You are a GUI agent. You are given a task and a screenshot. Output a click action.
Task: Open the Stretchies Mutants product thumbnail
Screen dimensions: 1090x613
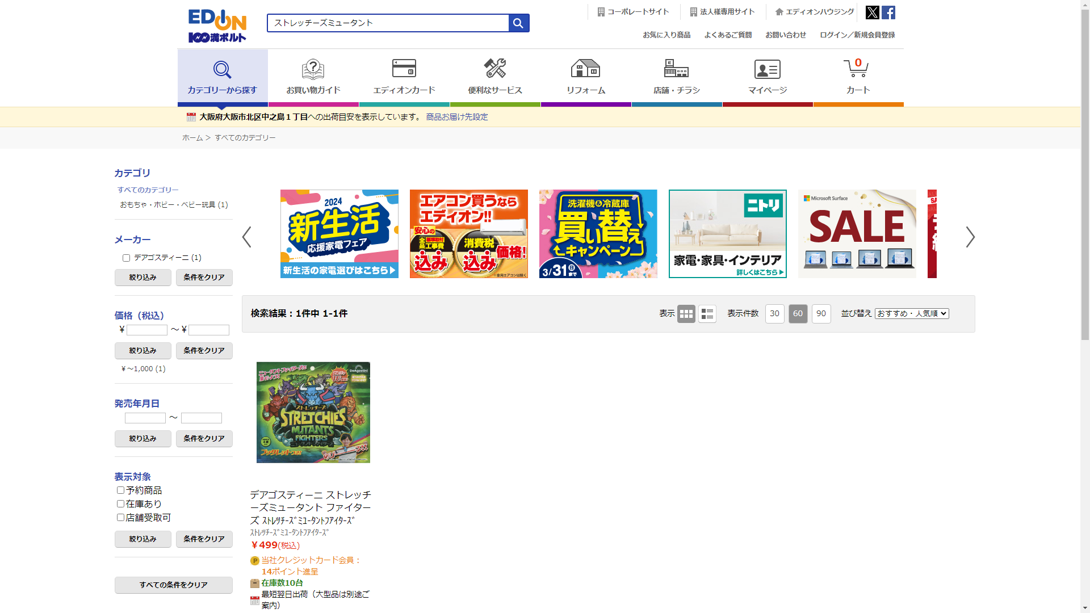tap(313, 413)
